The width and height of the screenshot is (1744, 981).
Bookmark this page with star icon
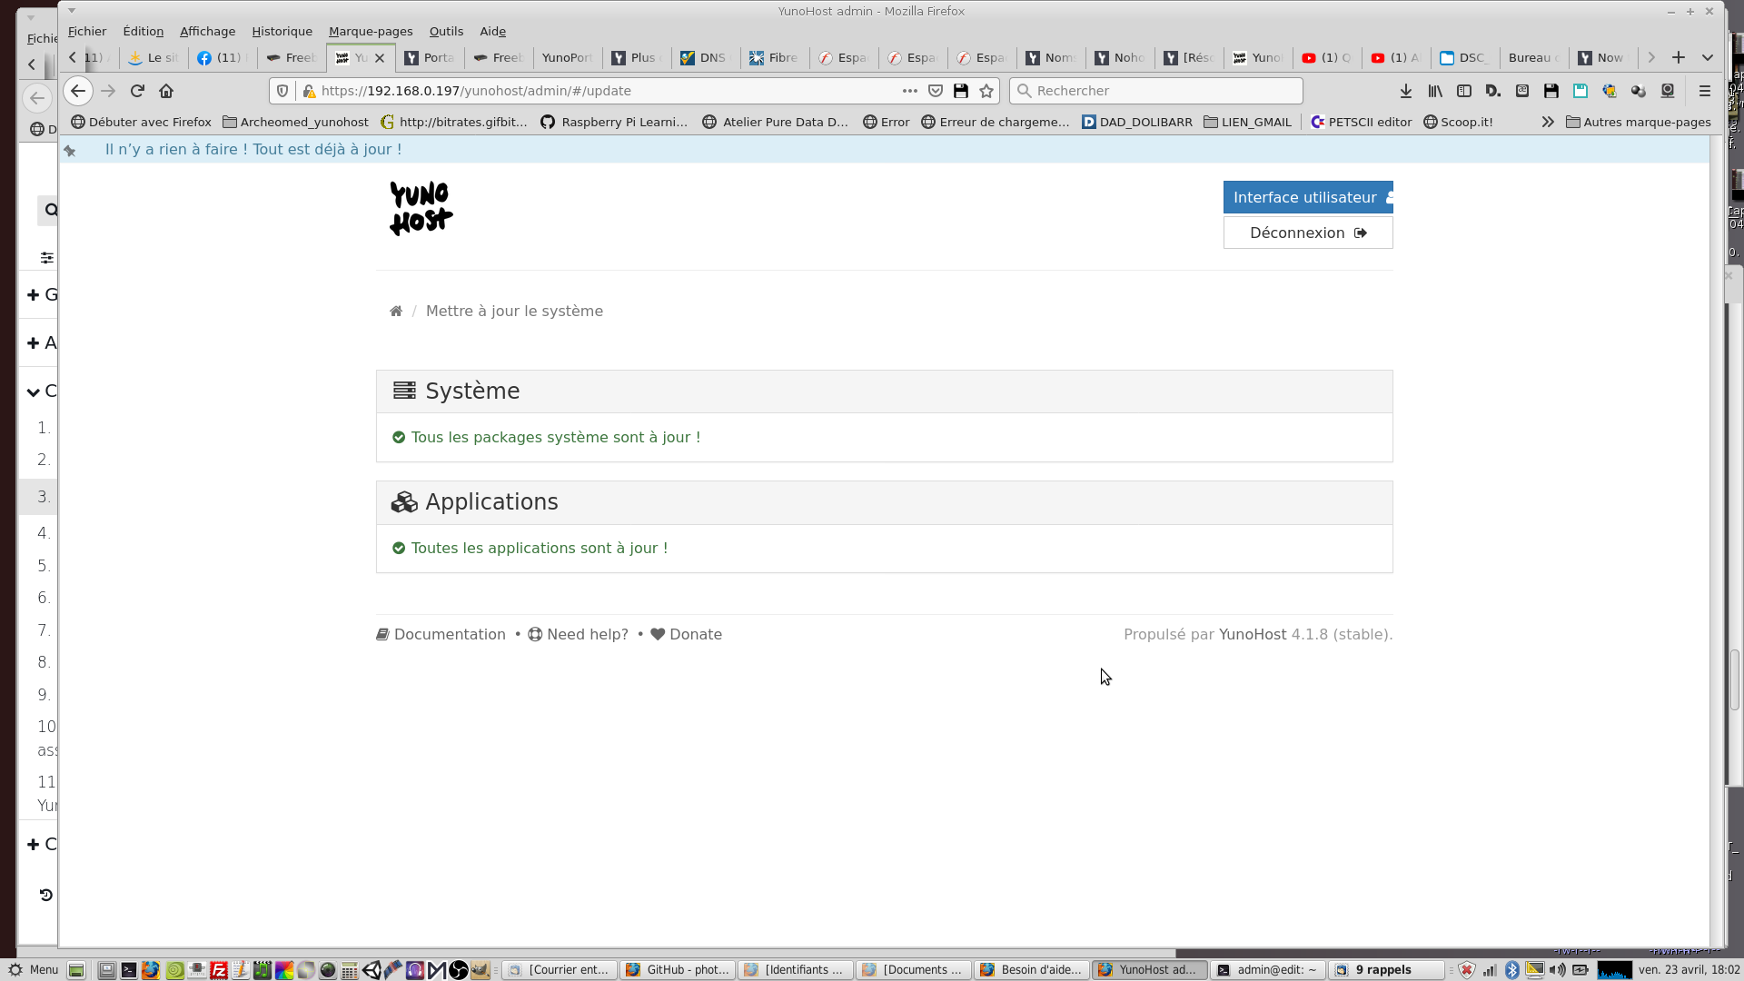point(986,91)
